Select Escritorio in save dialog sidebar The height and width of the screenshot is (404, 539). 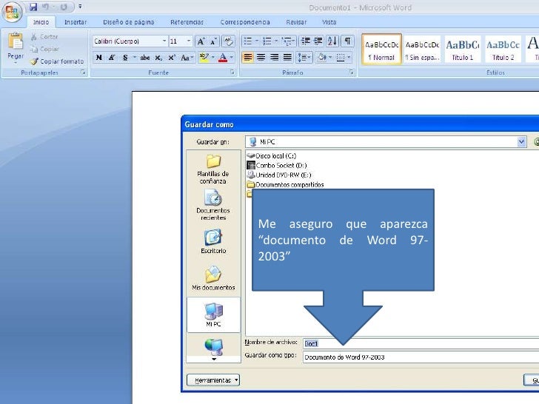pyautogui.click(x=213, y=242)
